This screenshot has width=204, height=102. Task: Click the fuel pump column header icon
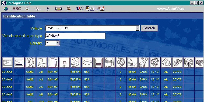click(53, 63)
